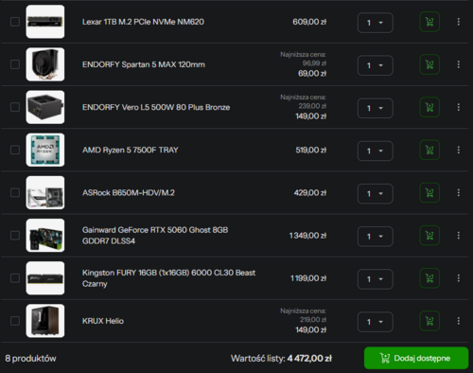Expand quantity selector for Gainward RTX 5060
The width and height of the screenshot is (473, 373).
coord(376,237)
